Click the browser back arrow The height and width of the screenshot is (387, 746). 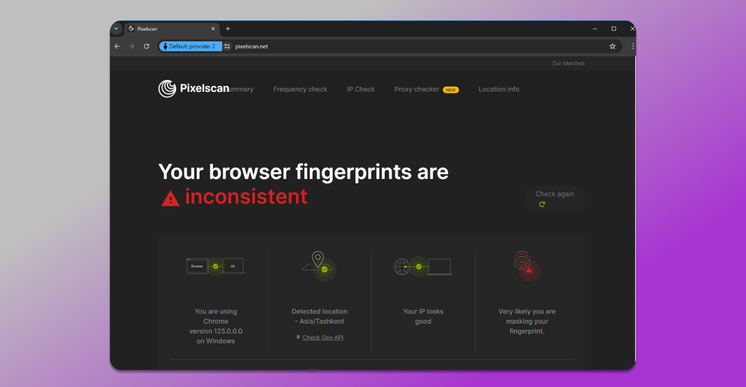tap(117, 46)
